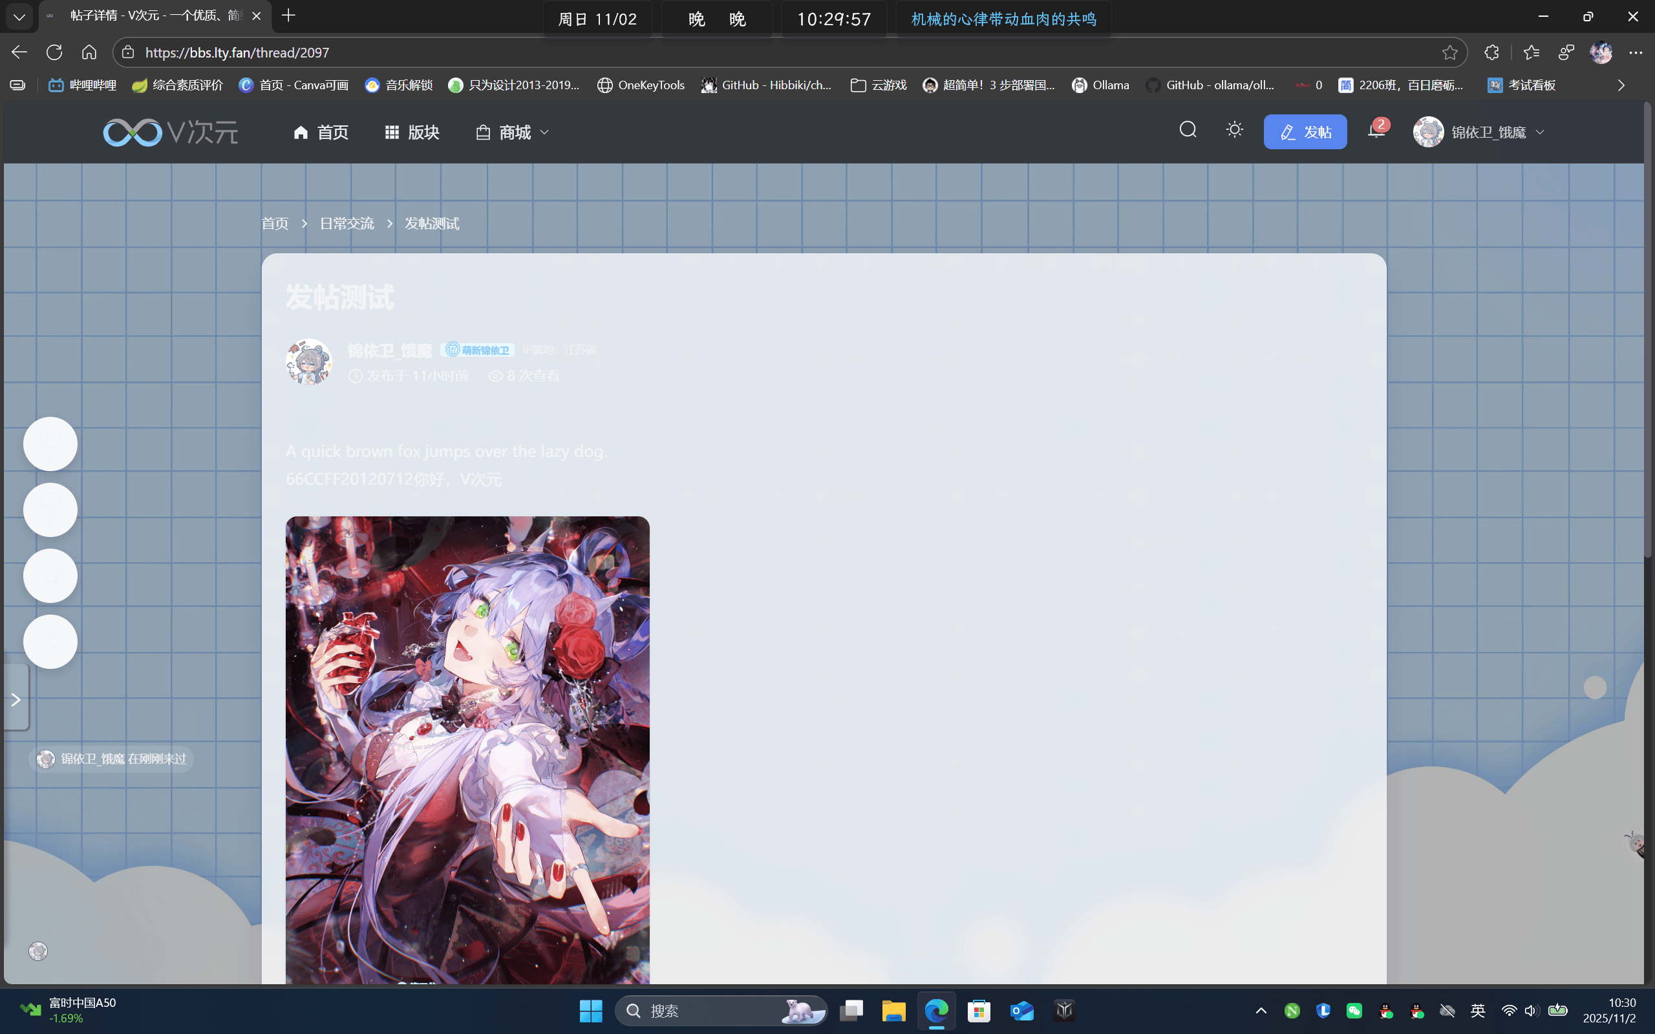Click the blue 发帖 button
The width and height of the screenshot is (1655, 1034).
(1305, 132)
